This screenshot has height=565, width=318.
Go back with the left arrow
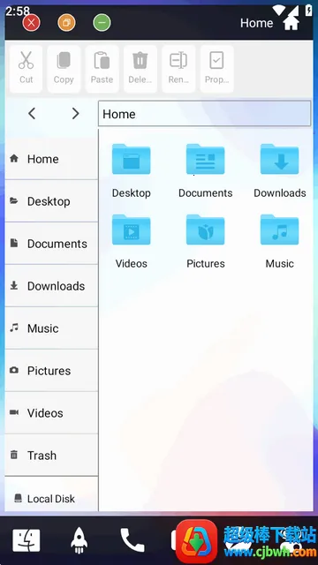click(x=32, y=114)
